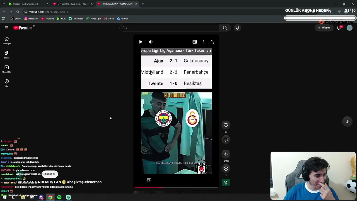The height and width of the screenshot is (201, 357).
Task: Open the account avatar menu
Action: point(349,28)
